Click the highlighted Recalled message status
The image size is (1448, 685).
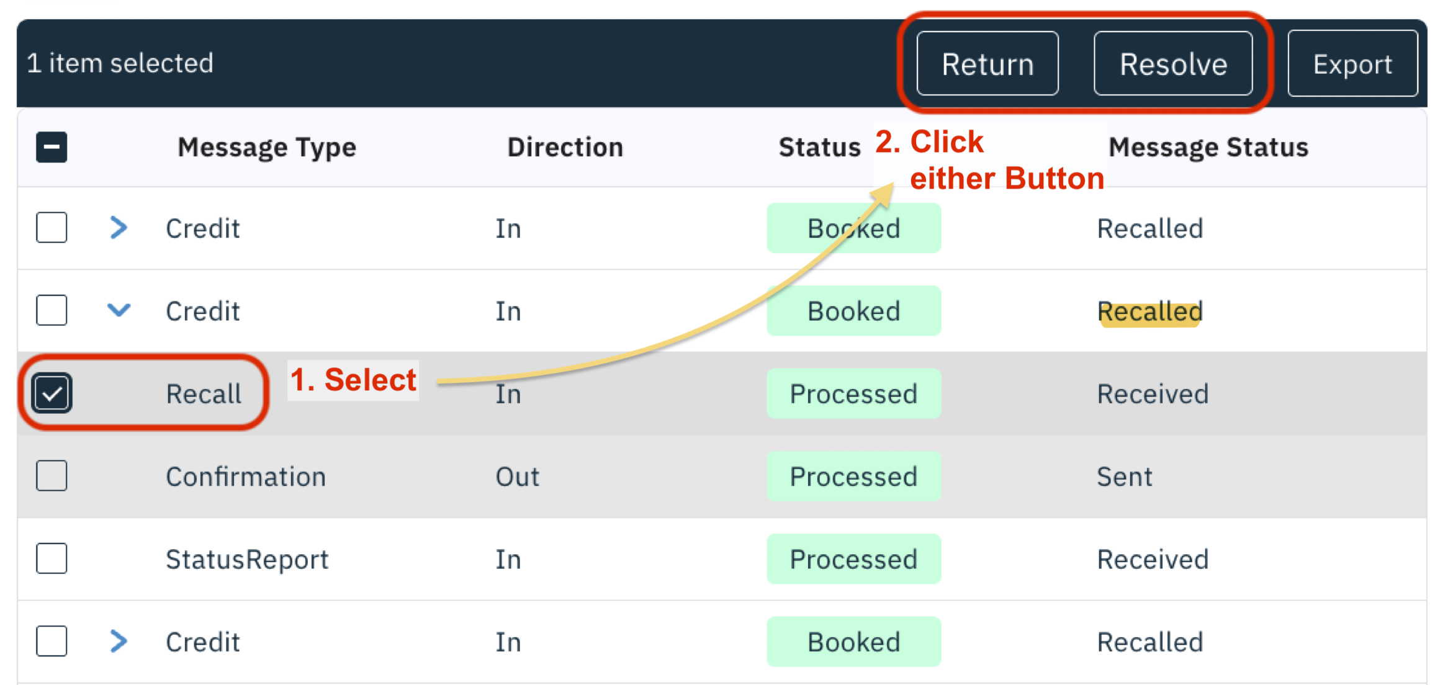click(1149, 311)
